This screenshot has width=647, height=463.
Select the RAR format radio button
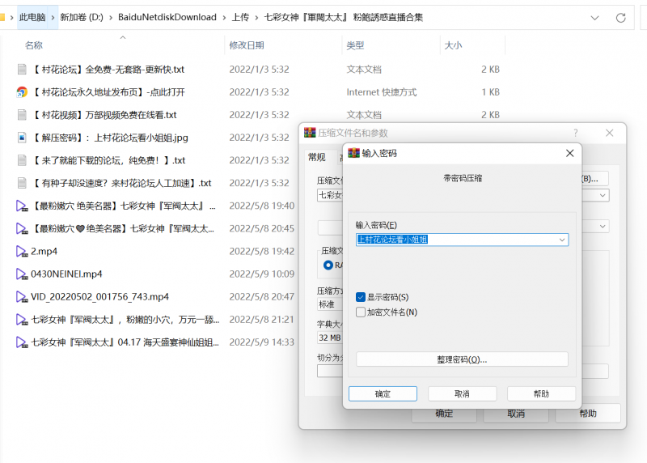[x=328, y=265]
